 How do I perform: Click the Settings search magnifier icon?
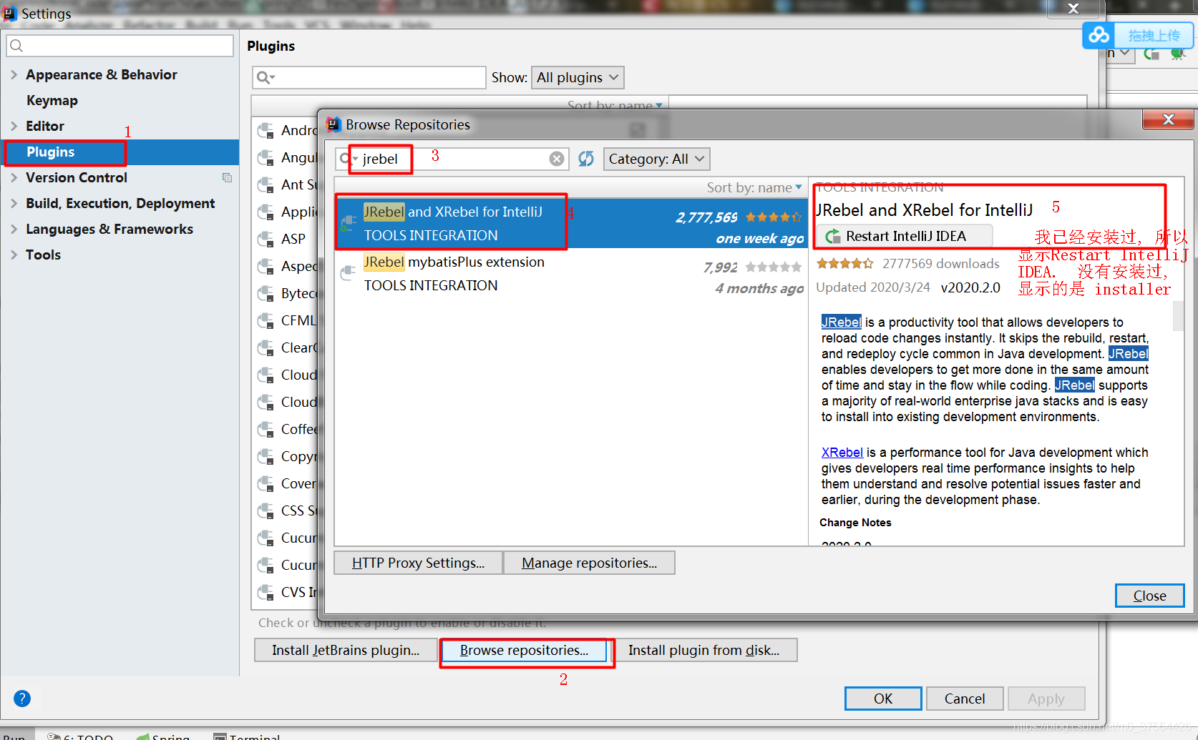click(16, 46)
